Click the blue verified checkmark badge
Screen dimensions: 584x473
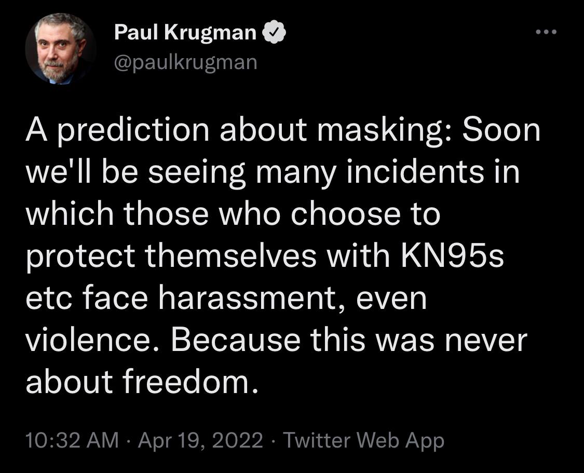coord(274,32)
